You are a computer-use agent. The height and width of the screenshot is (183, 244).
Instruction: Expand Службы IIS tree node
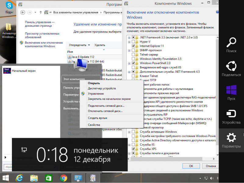[129, 145]
